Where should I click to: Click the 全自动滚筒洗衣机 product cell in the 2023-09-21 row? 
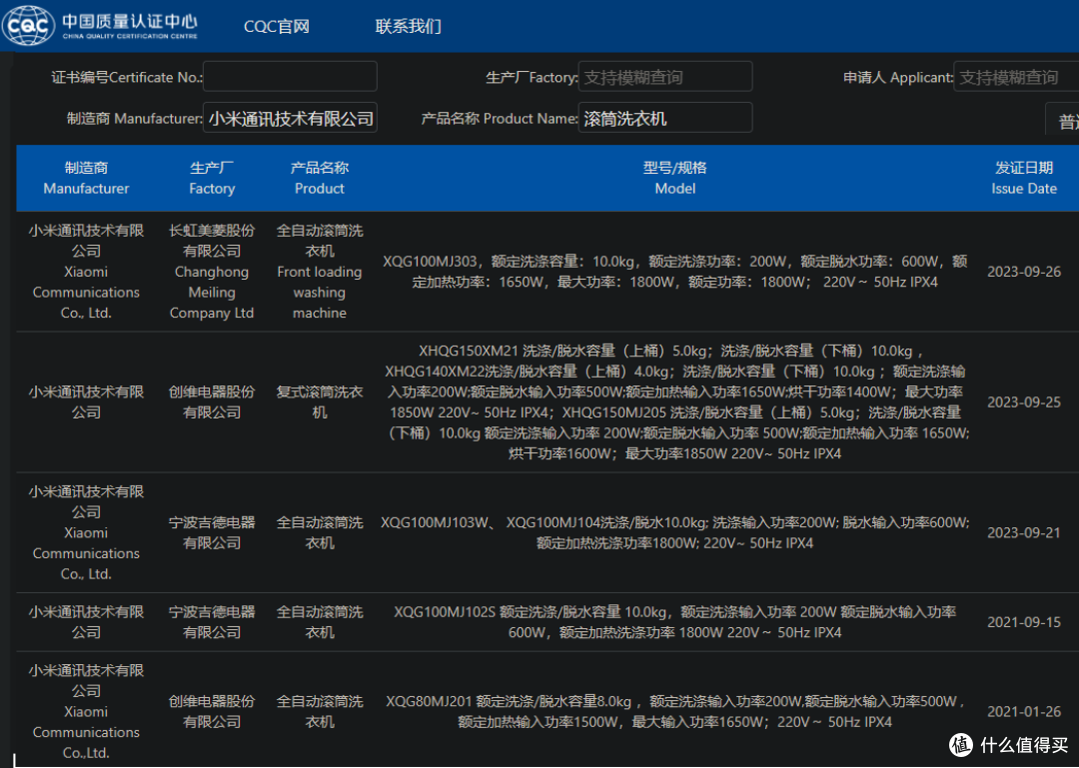click(x=320, y=532)
